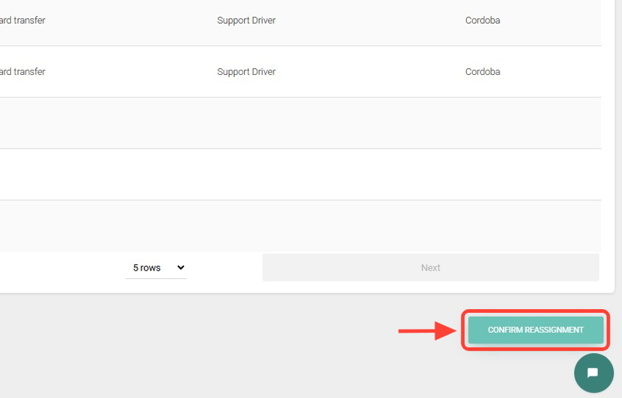Screen dimensions: 622x398
Task: Open the chat support bubble icon
Action: (593, 373)
